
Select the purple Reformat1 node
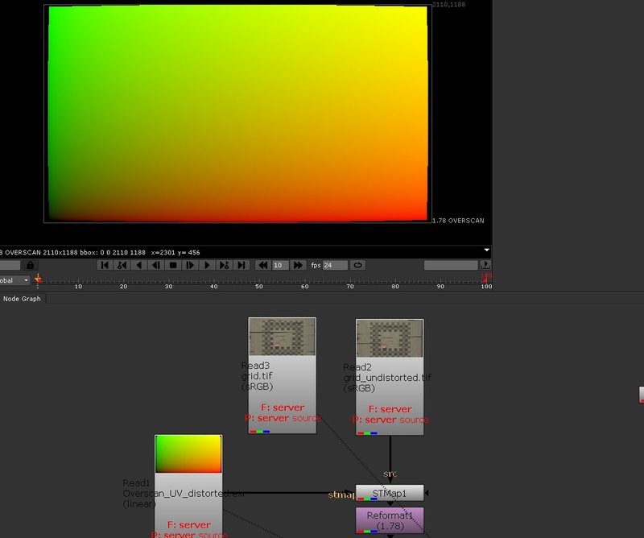[x=390, y=519]
